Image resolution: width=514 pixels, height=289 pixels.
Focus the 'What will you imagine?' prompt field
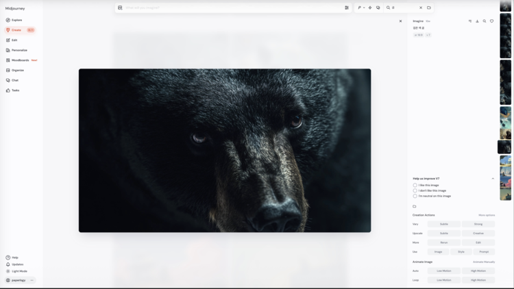click(233, 8)
